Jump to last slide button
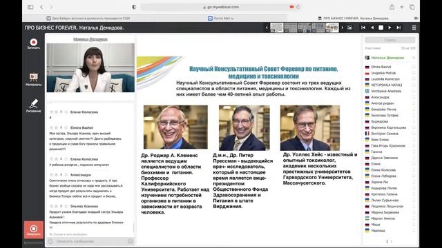The image size is (442, 248). [x=398, y=28]
